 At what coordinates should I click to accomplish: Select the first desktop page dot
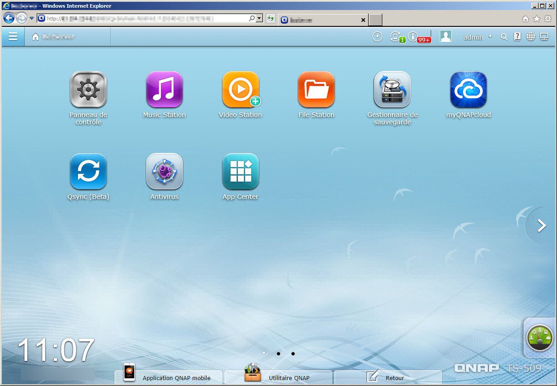(x=264, y=353)
